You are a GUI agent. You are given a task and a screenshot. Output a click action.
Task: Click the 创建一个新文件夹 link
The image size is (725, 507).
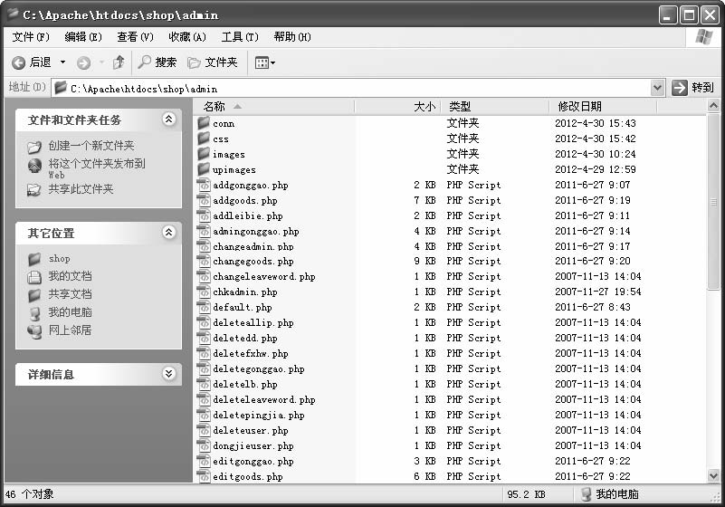[91, 146]
